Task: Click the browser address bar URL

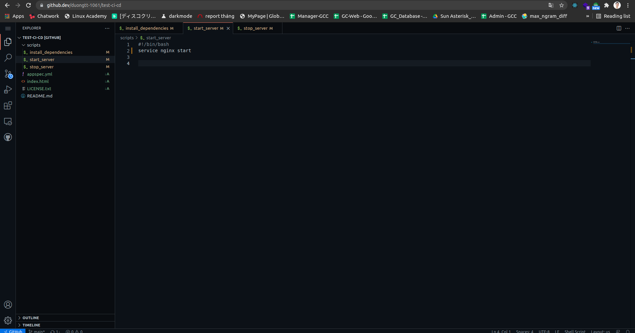Action: point(84,5)
